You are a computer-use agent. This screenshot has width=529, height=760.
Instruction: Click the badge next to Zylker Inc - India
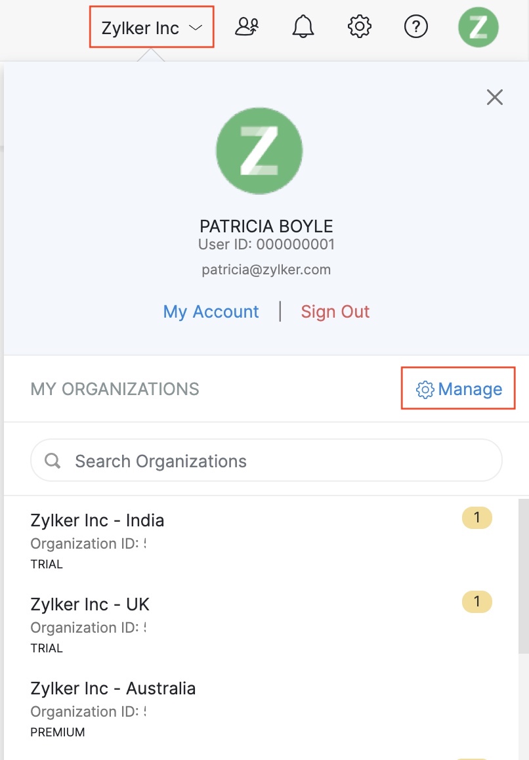pyautogui.click(x=477, y=518)
